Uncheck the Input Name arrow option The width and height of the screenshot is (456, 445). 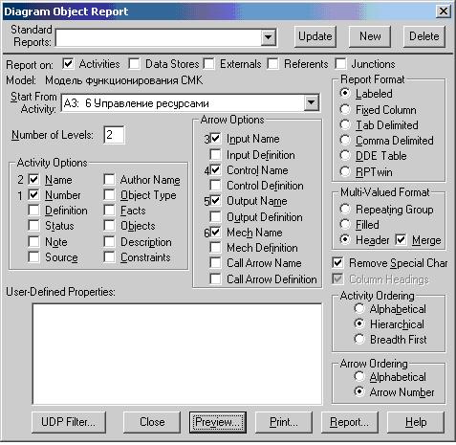[215, 139]
